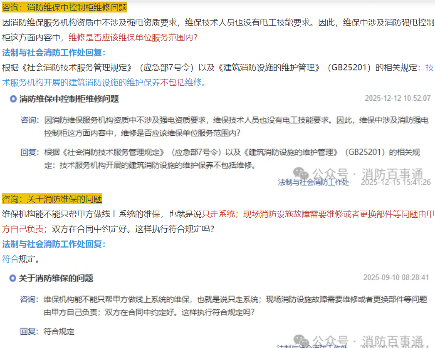Click the upper WeChat logo watermark icon
The image size is (435, 348).
(301, 173)
